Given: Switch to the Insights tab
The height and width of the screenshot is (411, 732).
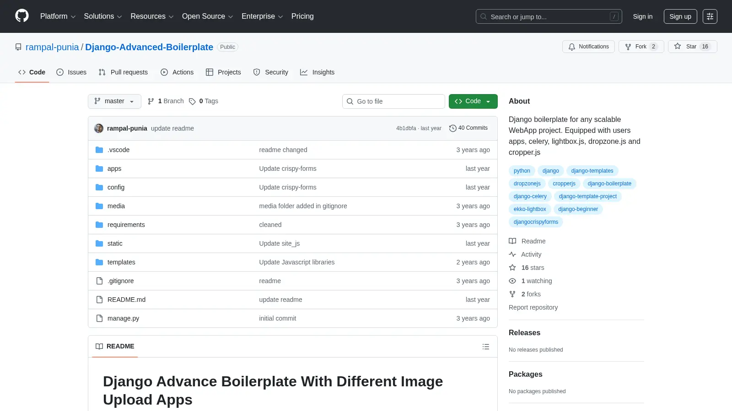Looking at the screenshot, I should tap(318, 72).
